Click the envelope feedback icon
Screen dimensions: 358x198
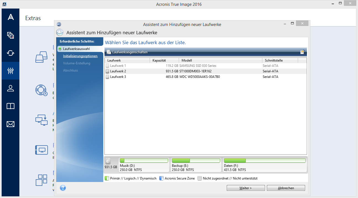pyautogui.click(x=11, y=124)
